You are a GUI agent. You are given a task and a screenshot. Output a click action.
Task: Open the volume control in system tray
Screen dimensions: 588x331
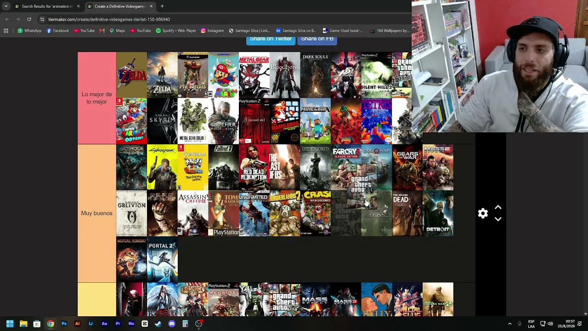pyautogui.click(x=550, y=324)
